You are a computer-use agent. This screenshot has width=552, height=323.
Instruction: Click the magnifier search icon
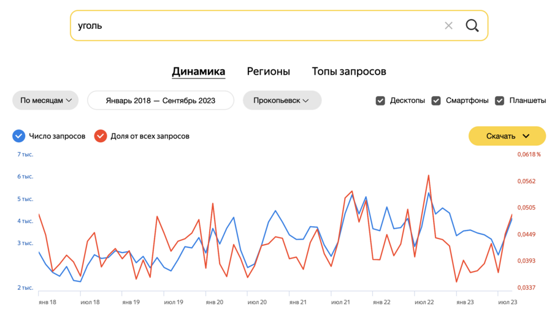pyautogui.click(x=472, y=25)
